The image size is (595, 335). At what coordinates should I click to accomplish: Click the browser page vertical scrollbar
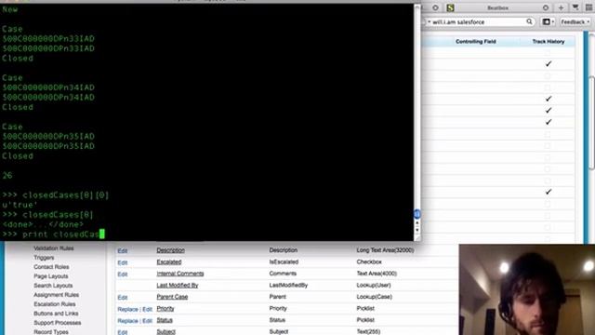591,122
